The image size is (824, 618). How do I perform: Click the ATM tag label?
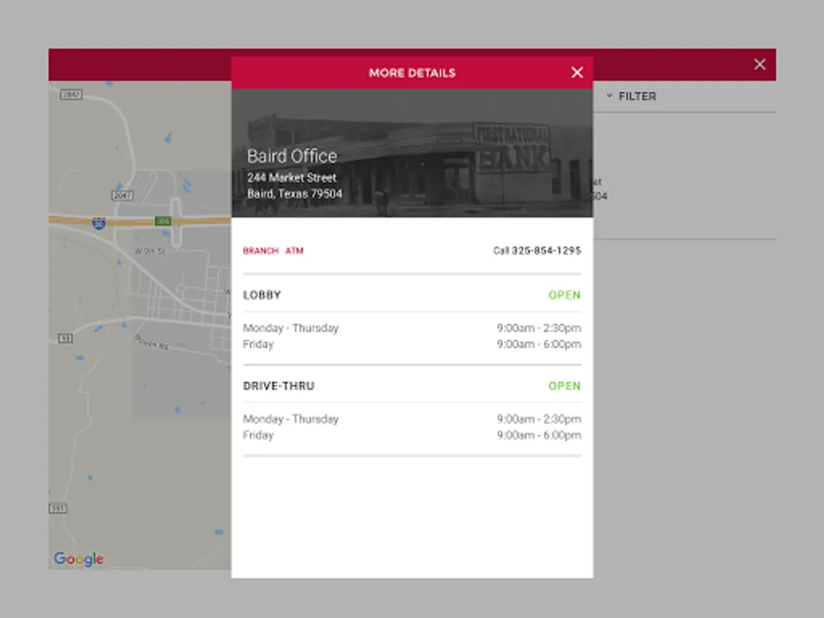tap(294, 251)
